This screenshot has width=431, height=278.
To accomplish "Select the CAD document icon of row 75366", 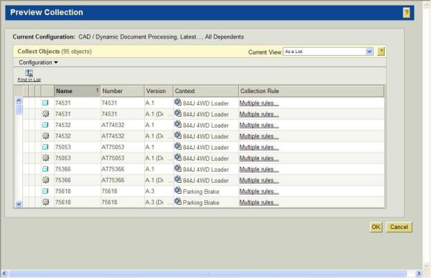I will 46,169.
